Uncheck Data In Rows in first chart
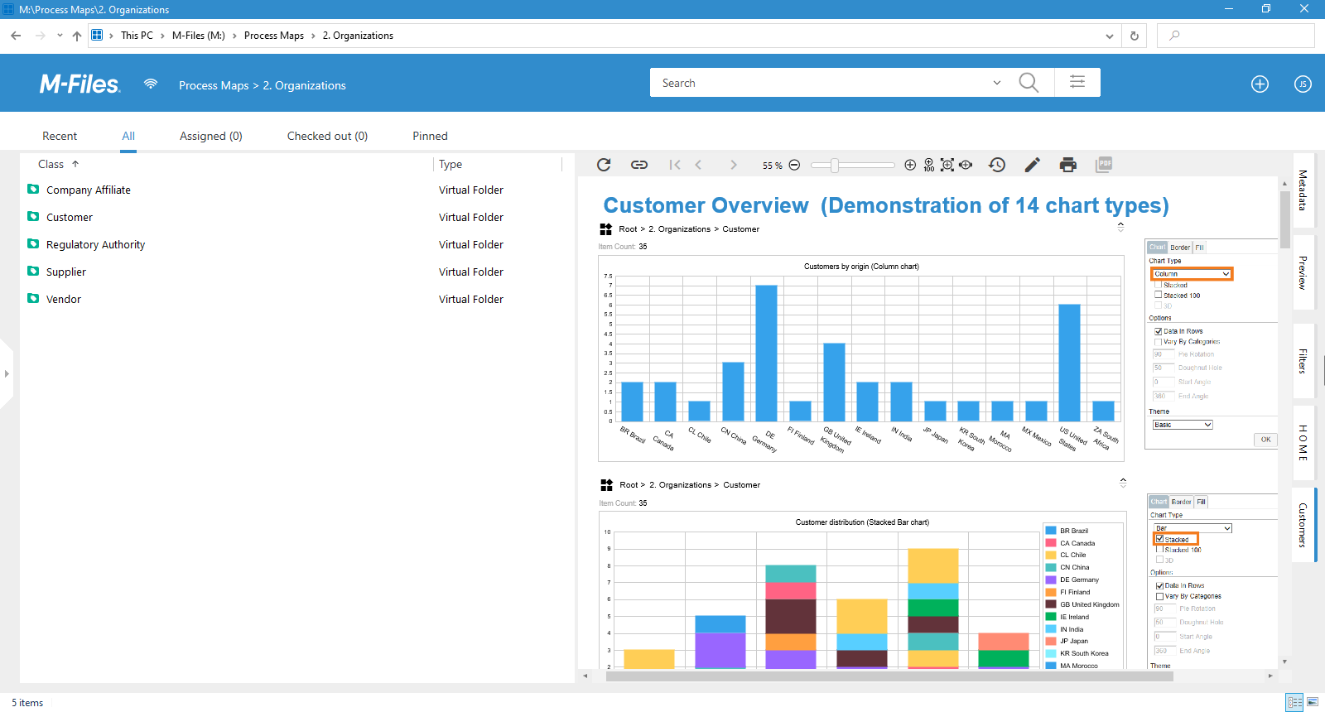 (x=1159, y=331)
